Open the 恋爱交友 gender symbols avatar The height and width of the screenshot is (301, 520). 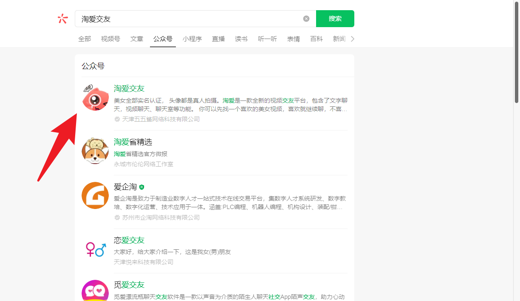[95, 249]
